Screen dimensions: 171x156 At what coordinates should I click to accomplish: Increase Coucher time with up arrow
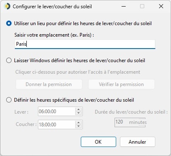tap(79, 123)
